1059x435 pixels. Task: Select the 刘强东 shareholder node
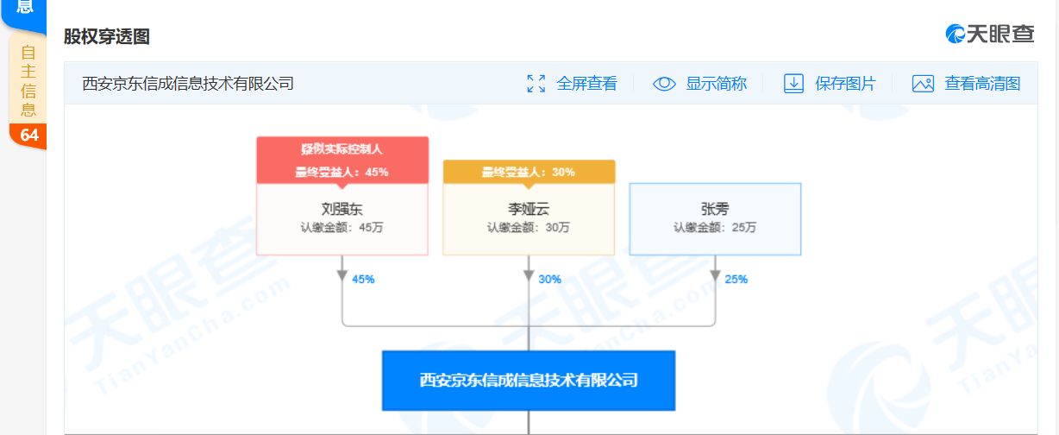[x=342, y=219]
